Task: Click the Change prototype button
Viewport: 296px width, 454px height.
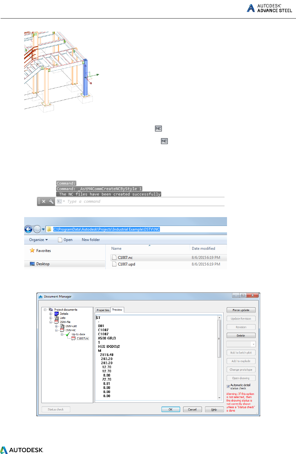Action: [241, 369]
